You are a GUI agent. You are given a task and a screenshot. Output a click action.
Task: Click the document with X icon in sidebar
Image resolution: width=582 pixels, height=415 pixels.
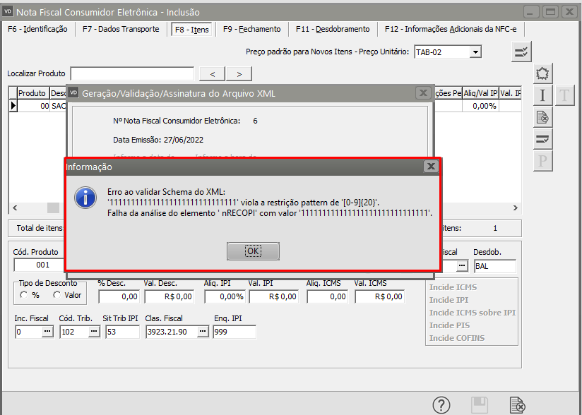pyautogui.click(x=542, y=117)
